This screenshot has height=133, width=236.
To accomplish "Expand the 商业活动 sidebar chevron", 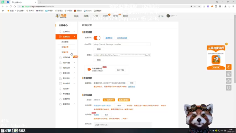I will pyautogui.click(x=74, y=78).
